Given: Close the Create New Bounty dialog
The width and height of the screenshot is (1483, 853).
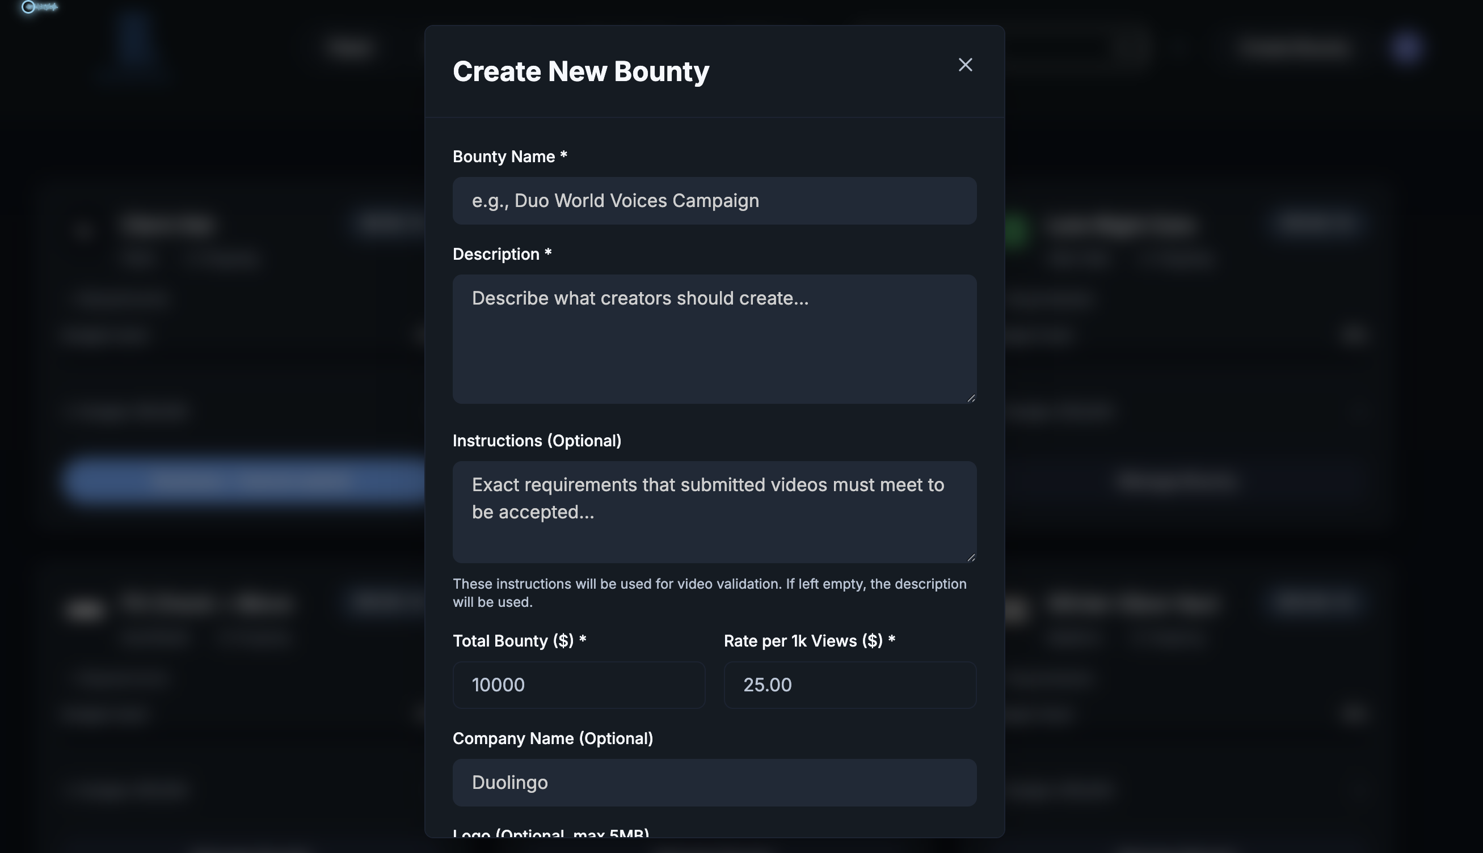Looking at the screenshot, I should [x=965, y=65].
